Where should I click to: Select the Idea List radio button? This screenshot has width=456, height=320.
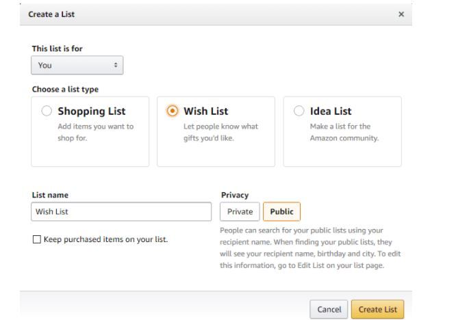pyautogui.click(x=299, y=111)
